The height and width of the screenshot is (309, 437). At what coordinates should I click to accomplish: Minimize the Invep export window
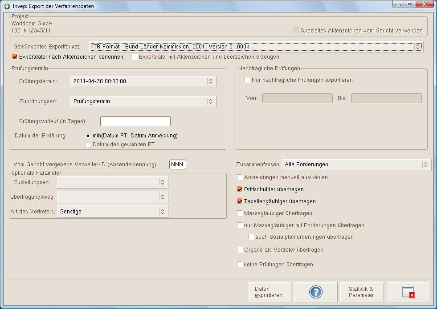pos(398,4)
